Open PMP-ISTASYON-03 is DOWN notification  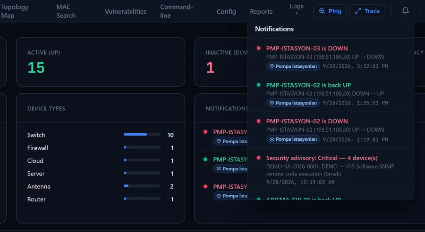pyautogui.click(x=331, y=57)
